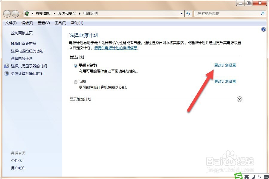The image size is (269, 179).
Task: Open 选择关闭显示器的时间 link
Action: point(29,66)
